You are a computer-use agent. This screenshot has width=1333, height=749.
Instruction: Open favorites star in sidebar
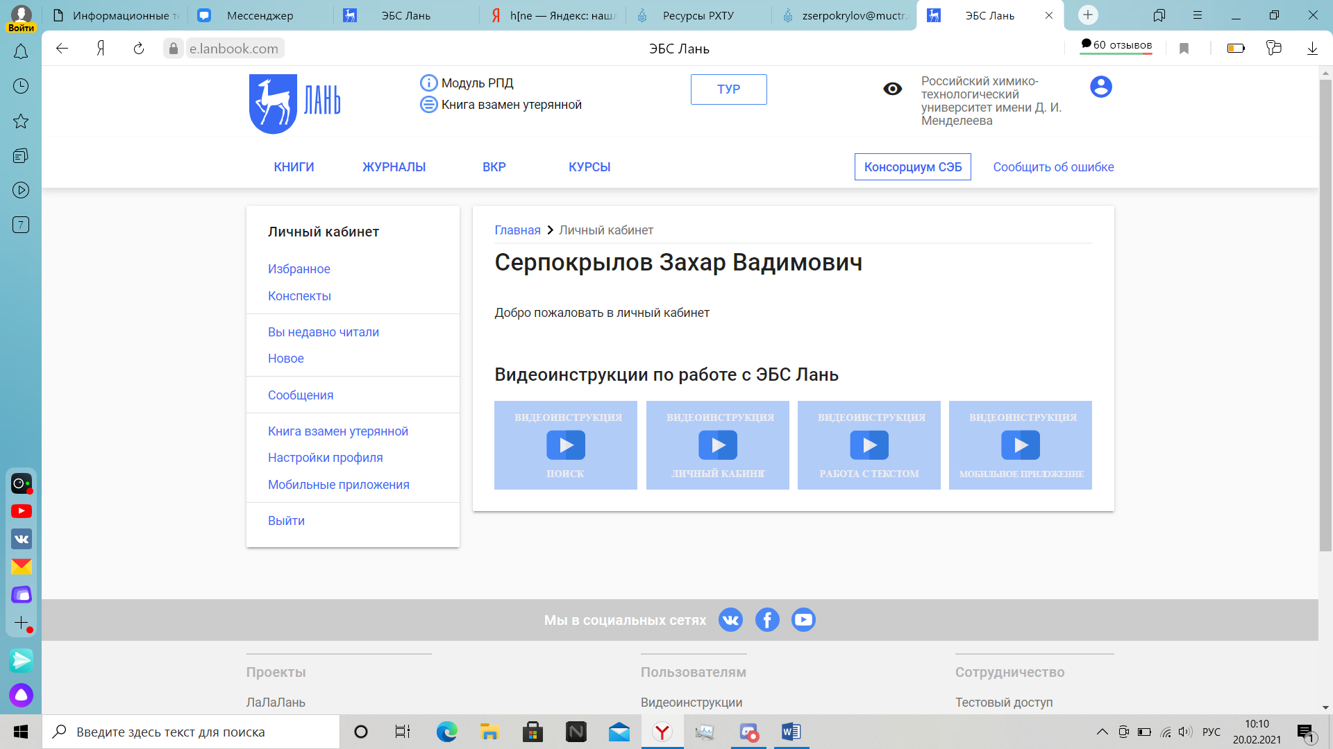pos(21,121)
